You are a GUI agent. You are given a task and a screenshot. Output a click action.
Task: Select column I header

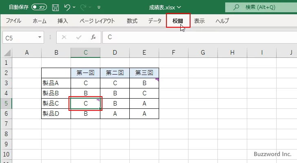[262, 53]
